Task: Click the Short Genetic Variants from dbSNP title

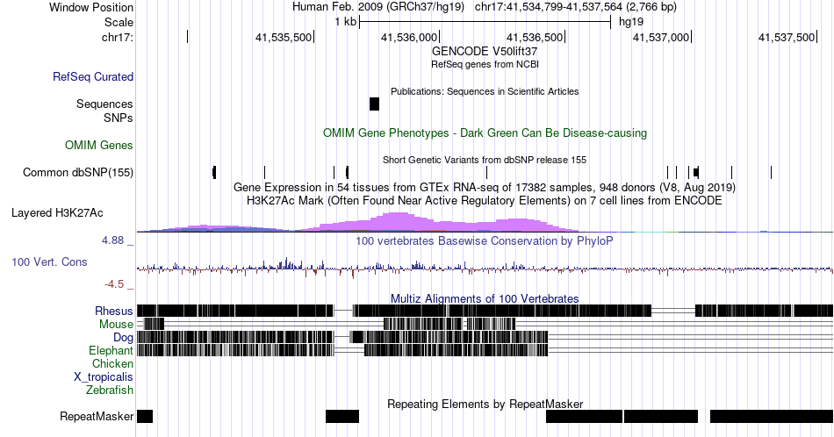Action: (485, 160)
